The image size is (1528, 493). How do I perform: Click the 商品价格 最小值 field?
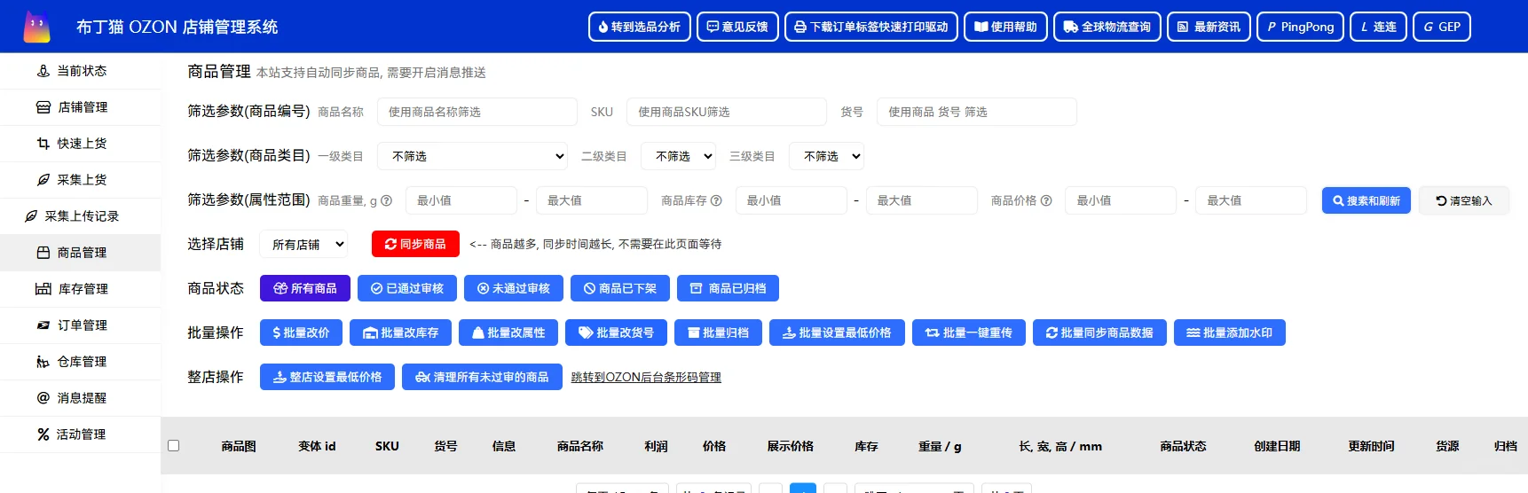click(x=1122, y=200)
